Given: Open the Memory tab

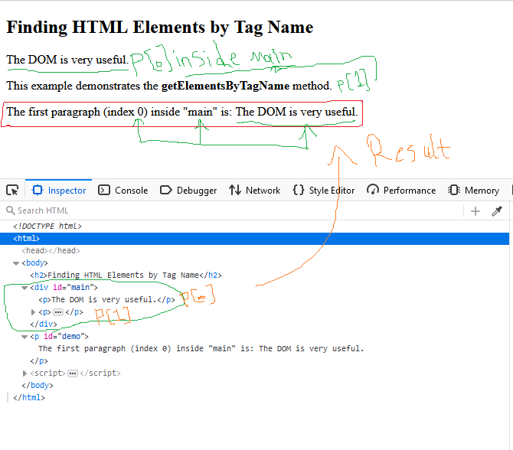Looking at the screenshot, I should pyautogui.click(x=473, y=190).
